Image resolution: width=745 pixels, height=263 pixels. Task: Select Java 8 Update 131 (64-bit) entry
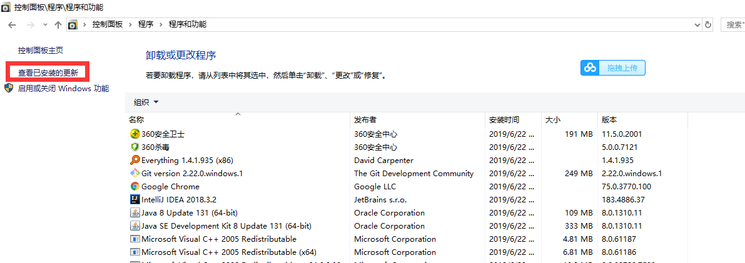[x=190, y=212]
